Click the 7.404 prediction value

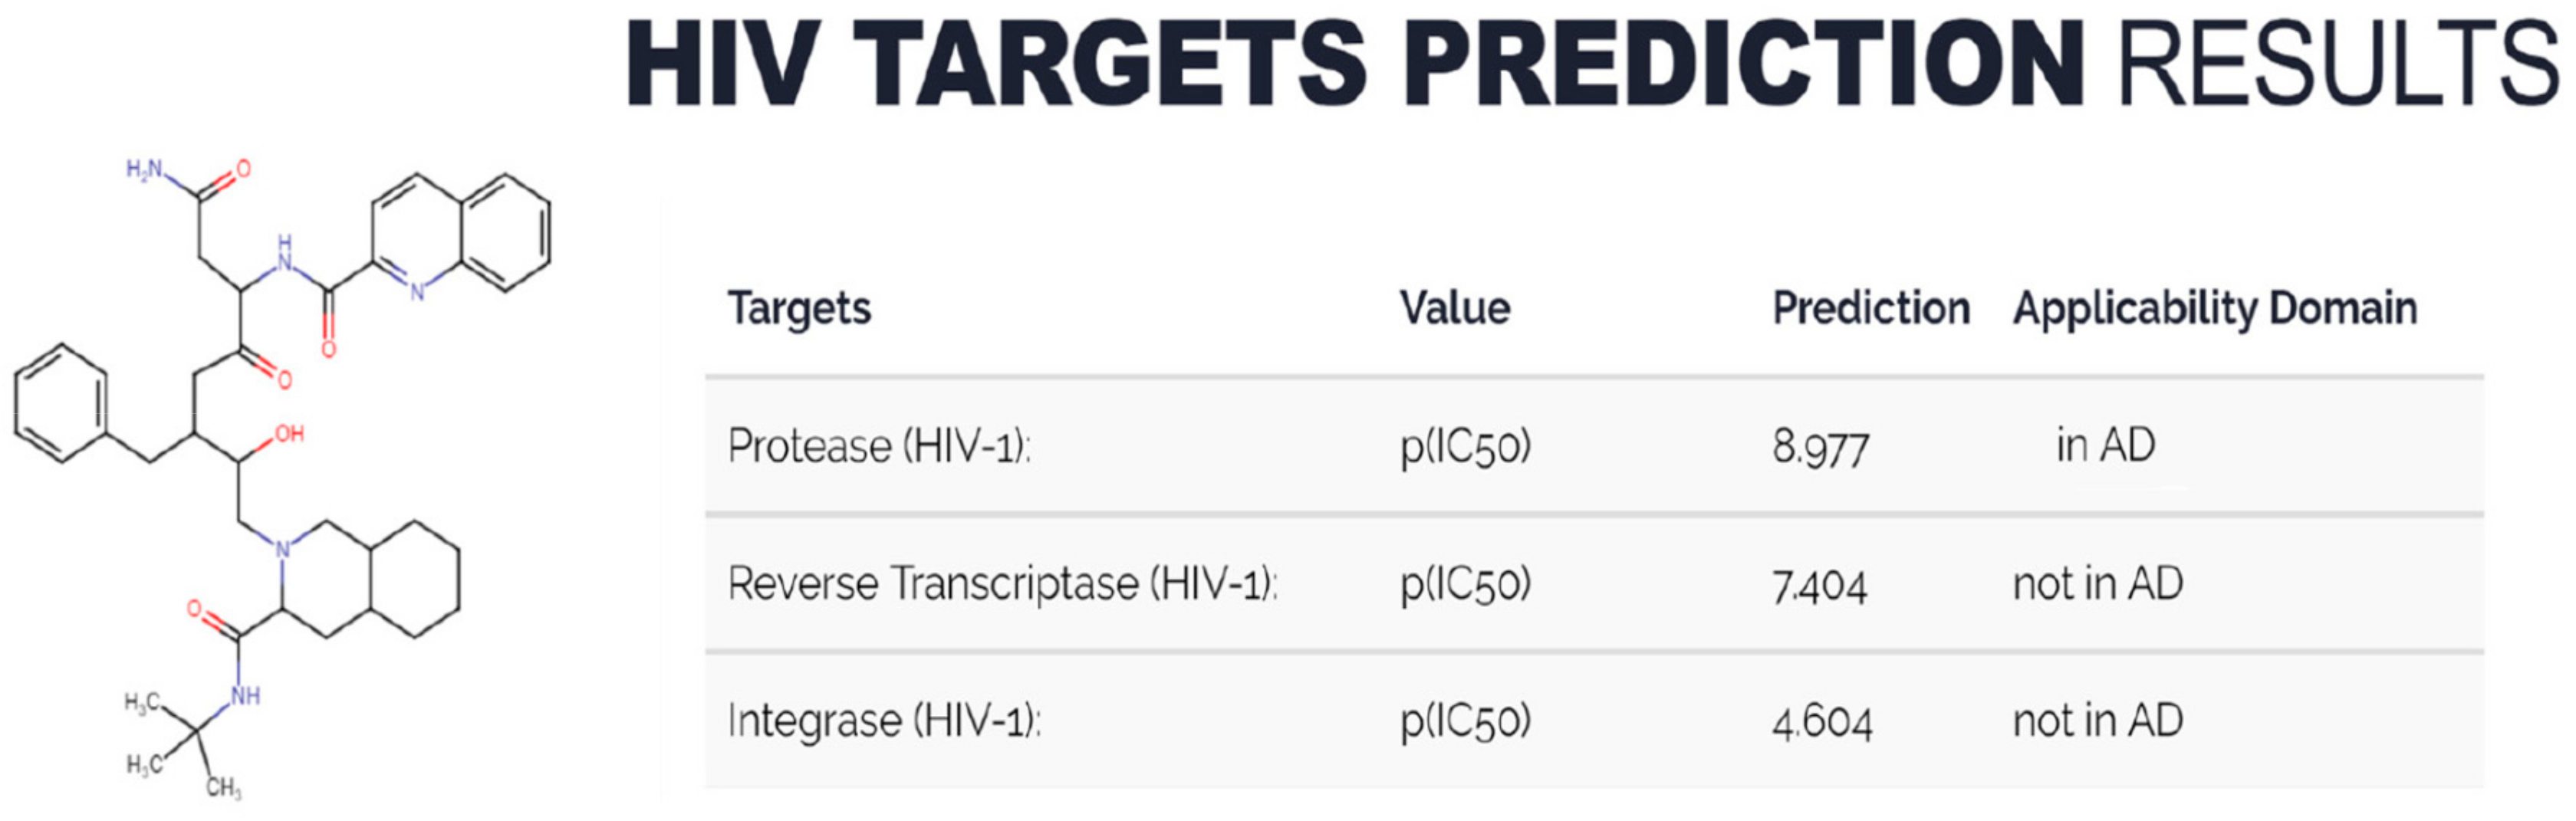click(x=1819, y=585)
